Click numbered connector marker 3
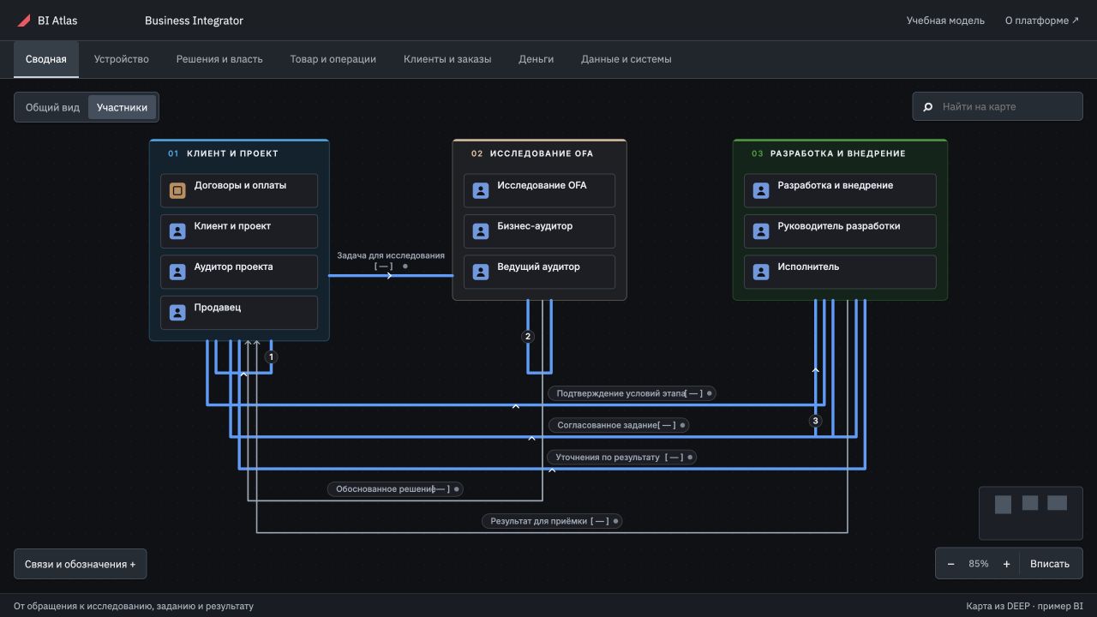The height and width of the screenshot is (617, 1097). click(815, 421)
